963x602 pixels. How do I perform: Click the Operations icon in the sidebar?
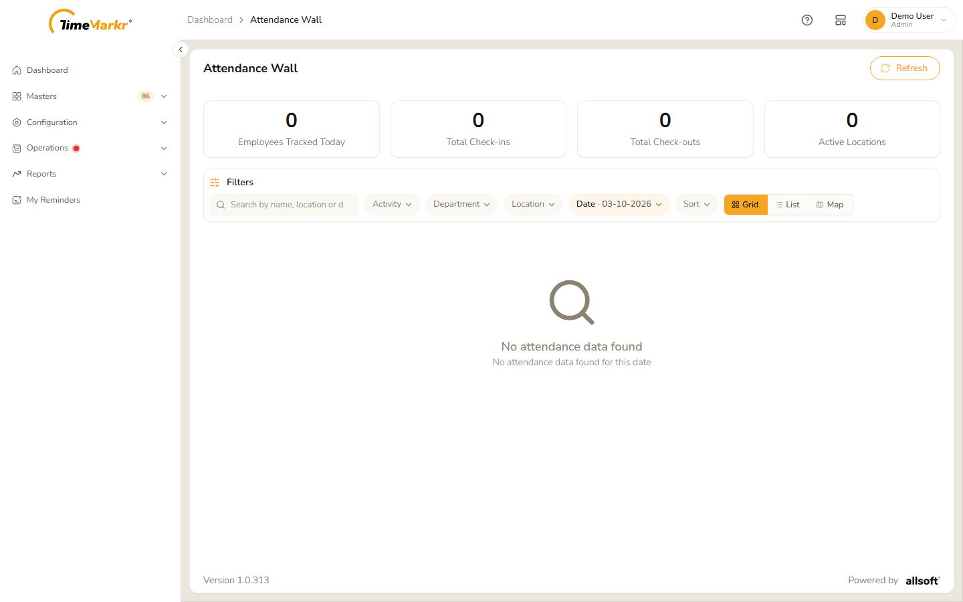17,148
